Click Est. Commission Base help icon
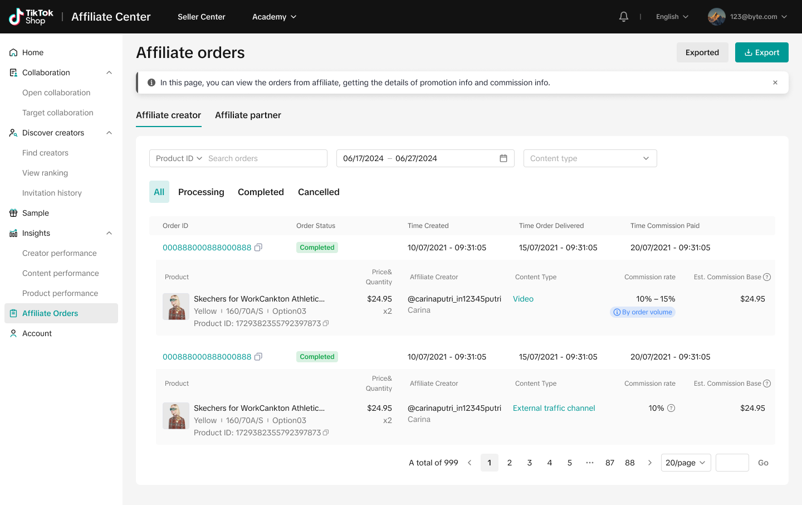This screenshot has width=802, height=505. [767, 277]
